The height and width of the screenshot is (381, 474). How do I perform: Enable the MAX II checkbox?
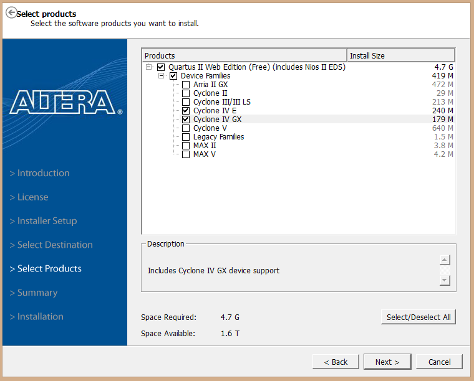click(186, 146)
